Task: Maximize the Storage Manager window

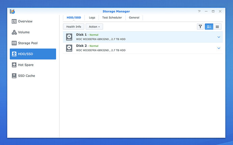Action: (213, 11)
